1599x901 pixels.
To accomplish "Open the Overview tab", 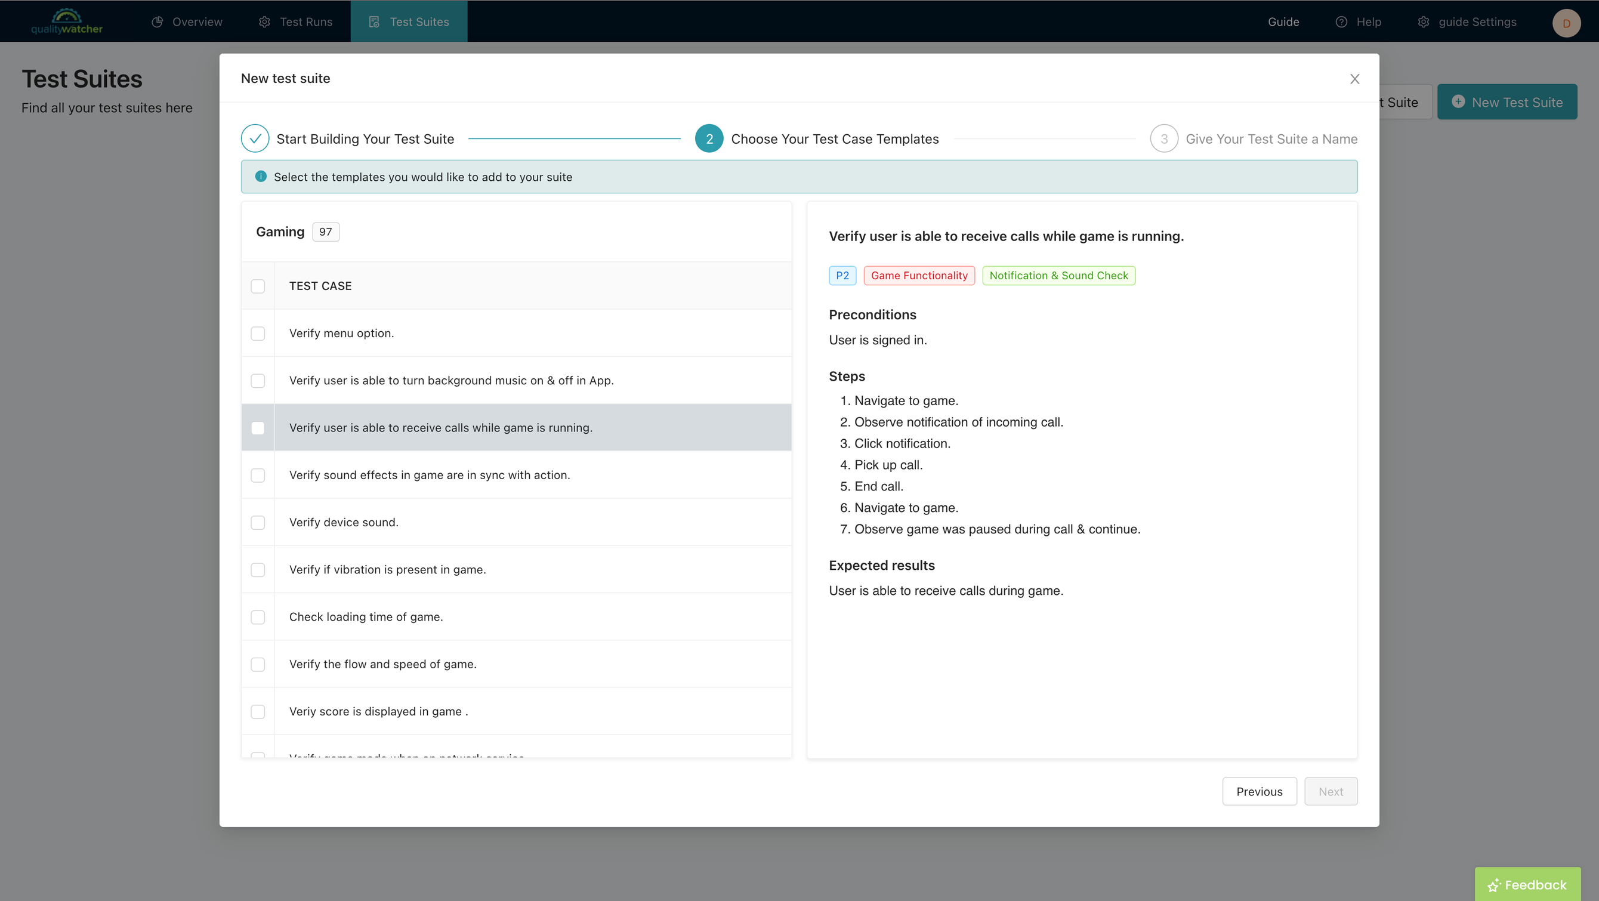I will pyautogui.click(x=187, y=21).
